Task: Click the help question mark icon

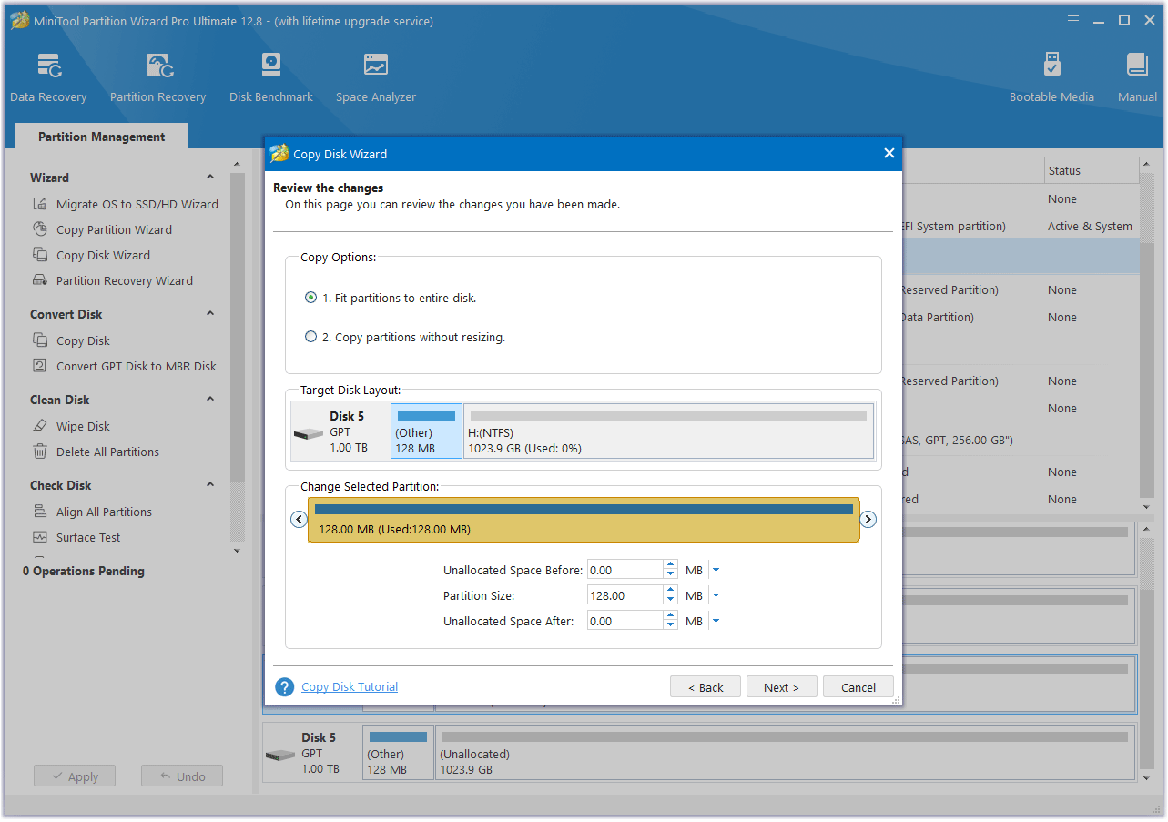Action: coord(284,687)
